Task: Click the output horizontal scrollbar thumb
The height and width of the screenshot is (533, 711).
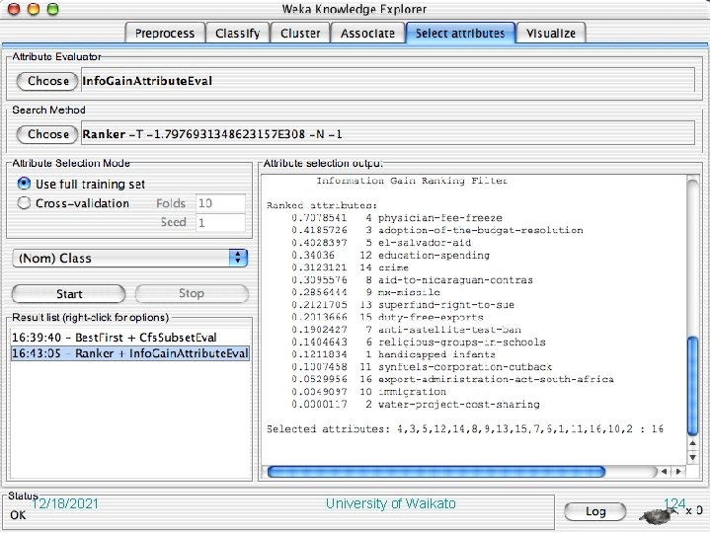Action: 436,472
